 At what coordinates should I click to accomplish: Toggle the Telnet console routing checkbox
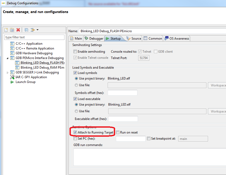coord(140,51)
